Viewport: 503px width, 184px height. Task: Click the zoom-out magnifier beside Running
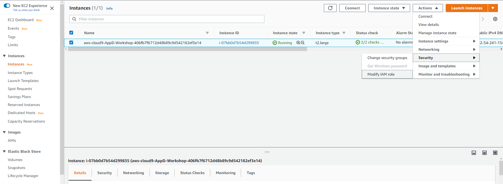303,43
